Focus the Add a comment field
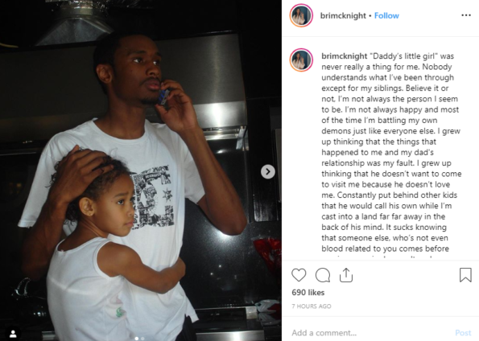The height and width of the screenshot is (341, 479). (x=371, y=332)
